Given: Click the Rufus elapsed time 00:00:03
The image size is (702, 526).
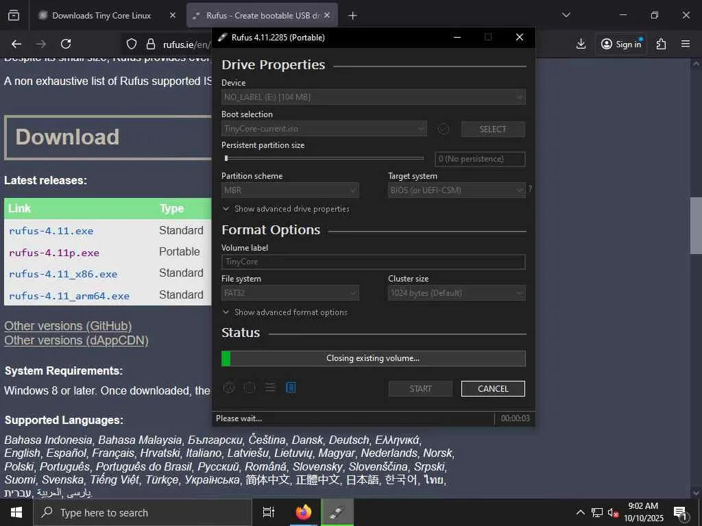Looking at the screenshot, I should [515, 418].
